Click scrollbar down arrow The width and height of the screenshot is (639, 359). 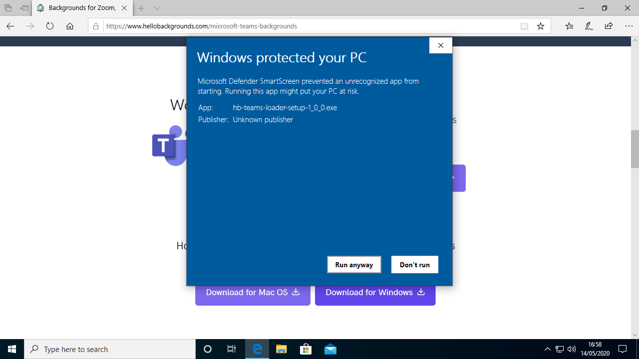pos(635,335)
